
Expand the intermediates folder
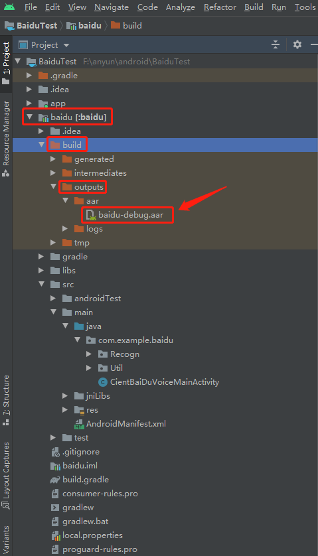[54, 173]
